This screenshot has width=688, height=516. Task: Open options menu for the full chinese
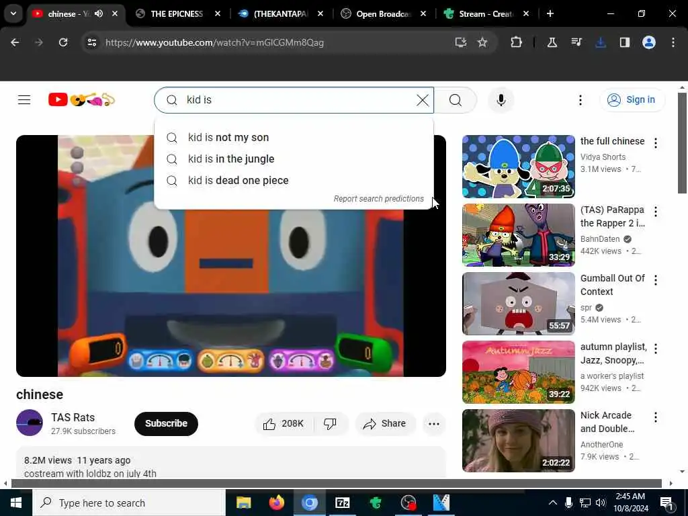tap(656, 143)
